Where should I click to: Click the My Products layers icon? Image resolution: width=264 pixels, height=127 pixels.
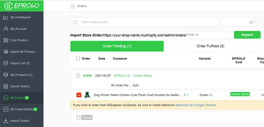(x=6, y=75)
